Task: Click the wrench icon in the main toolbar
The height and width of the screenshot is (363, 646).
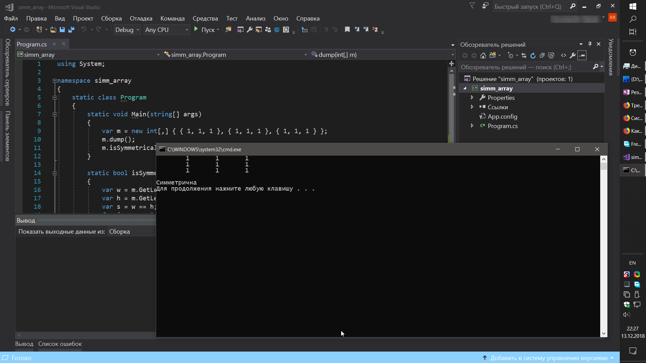Action: 249,30
